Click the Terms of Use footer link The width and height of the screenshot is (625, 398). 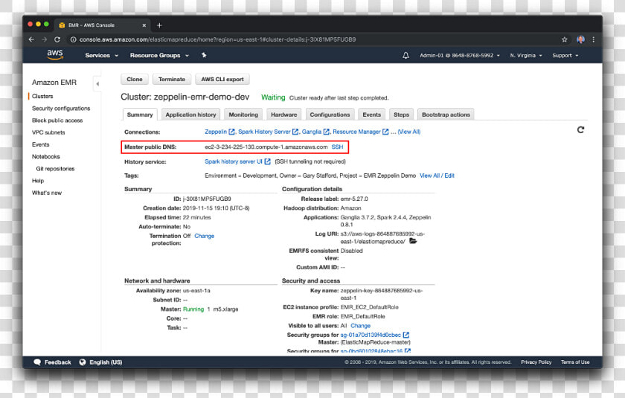574,362
